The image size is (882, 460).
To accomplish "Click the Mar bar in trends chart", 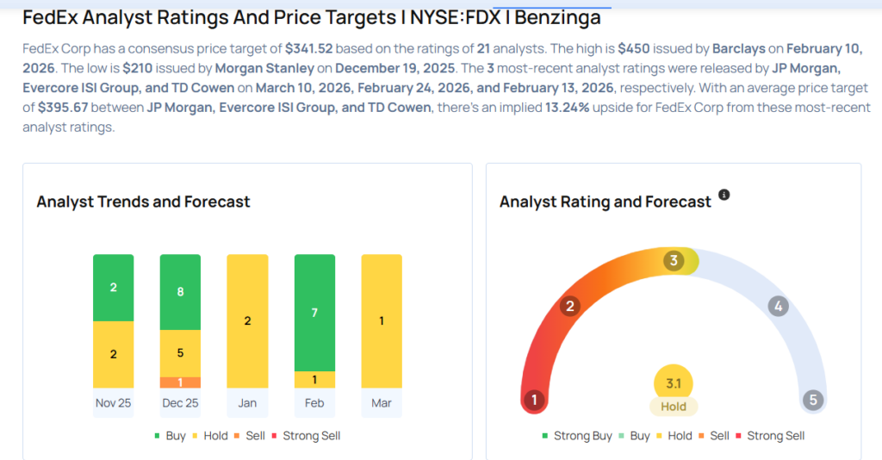I will pyautogui.click(x=382, y=320).
